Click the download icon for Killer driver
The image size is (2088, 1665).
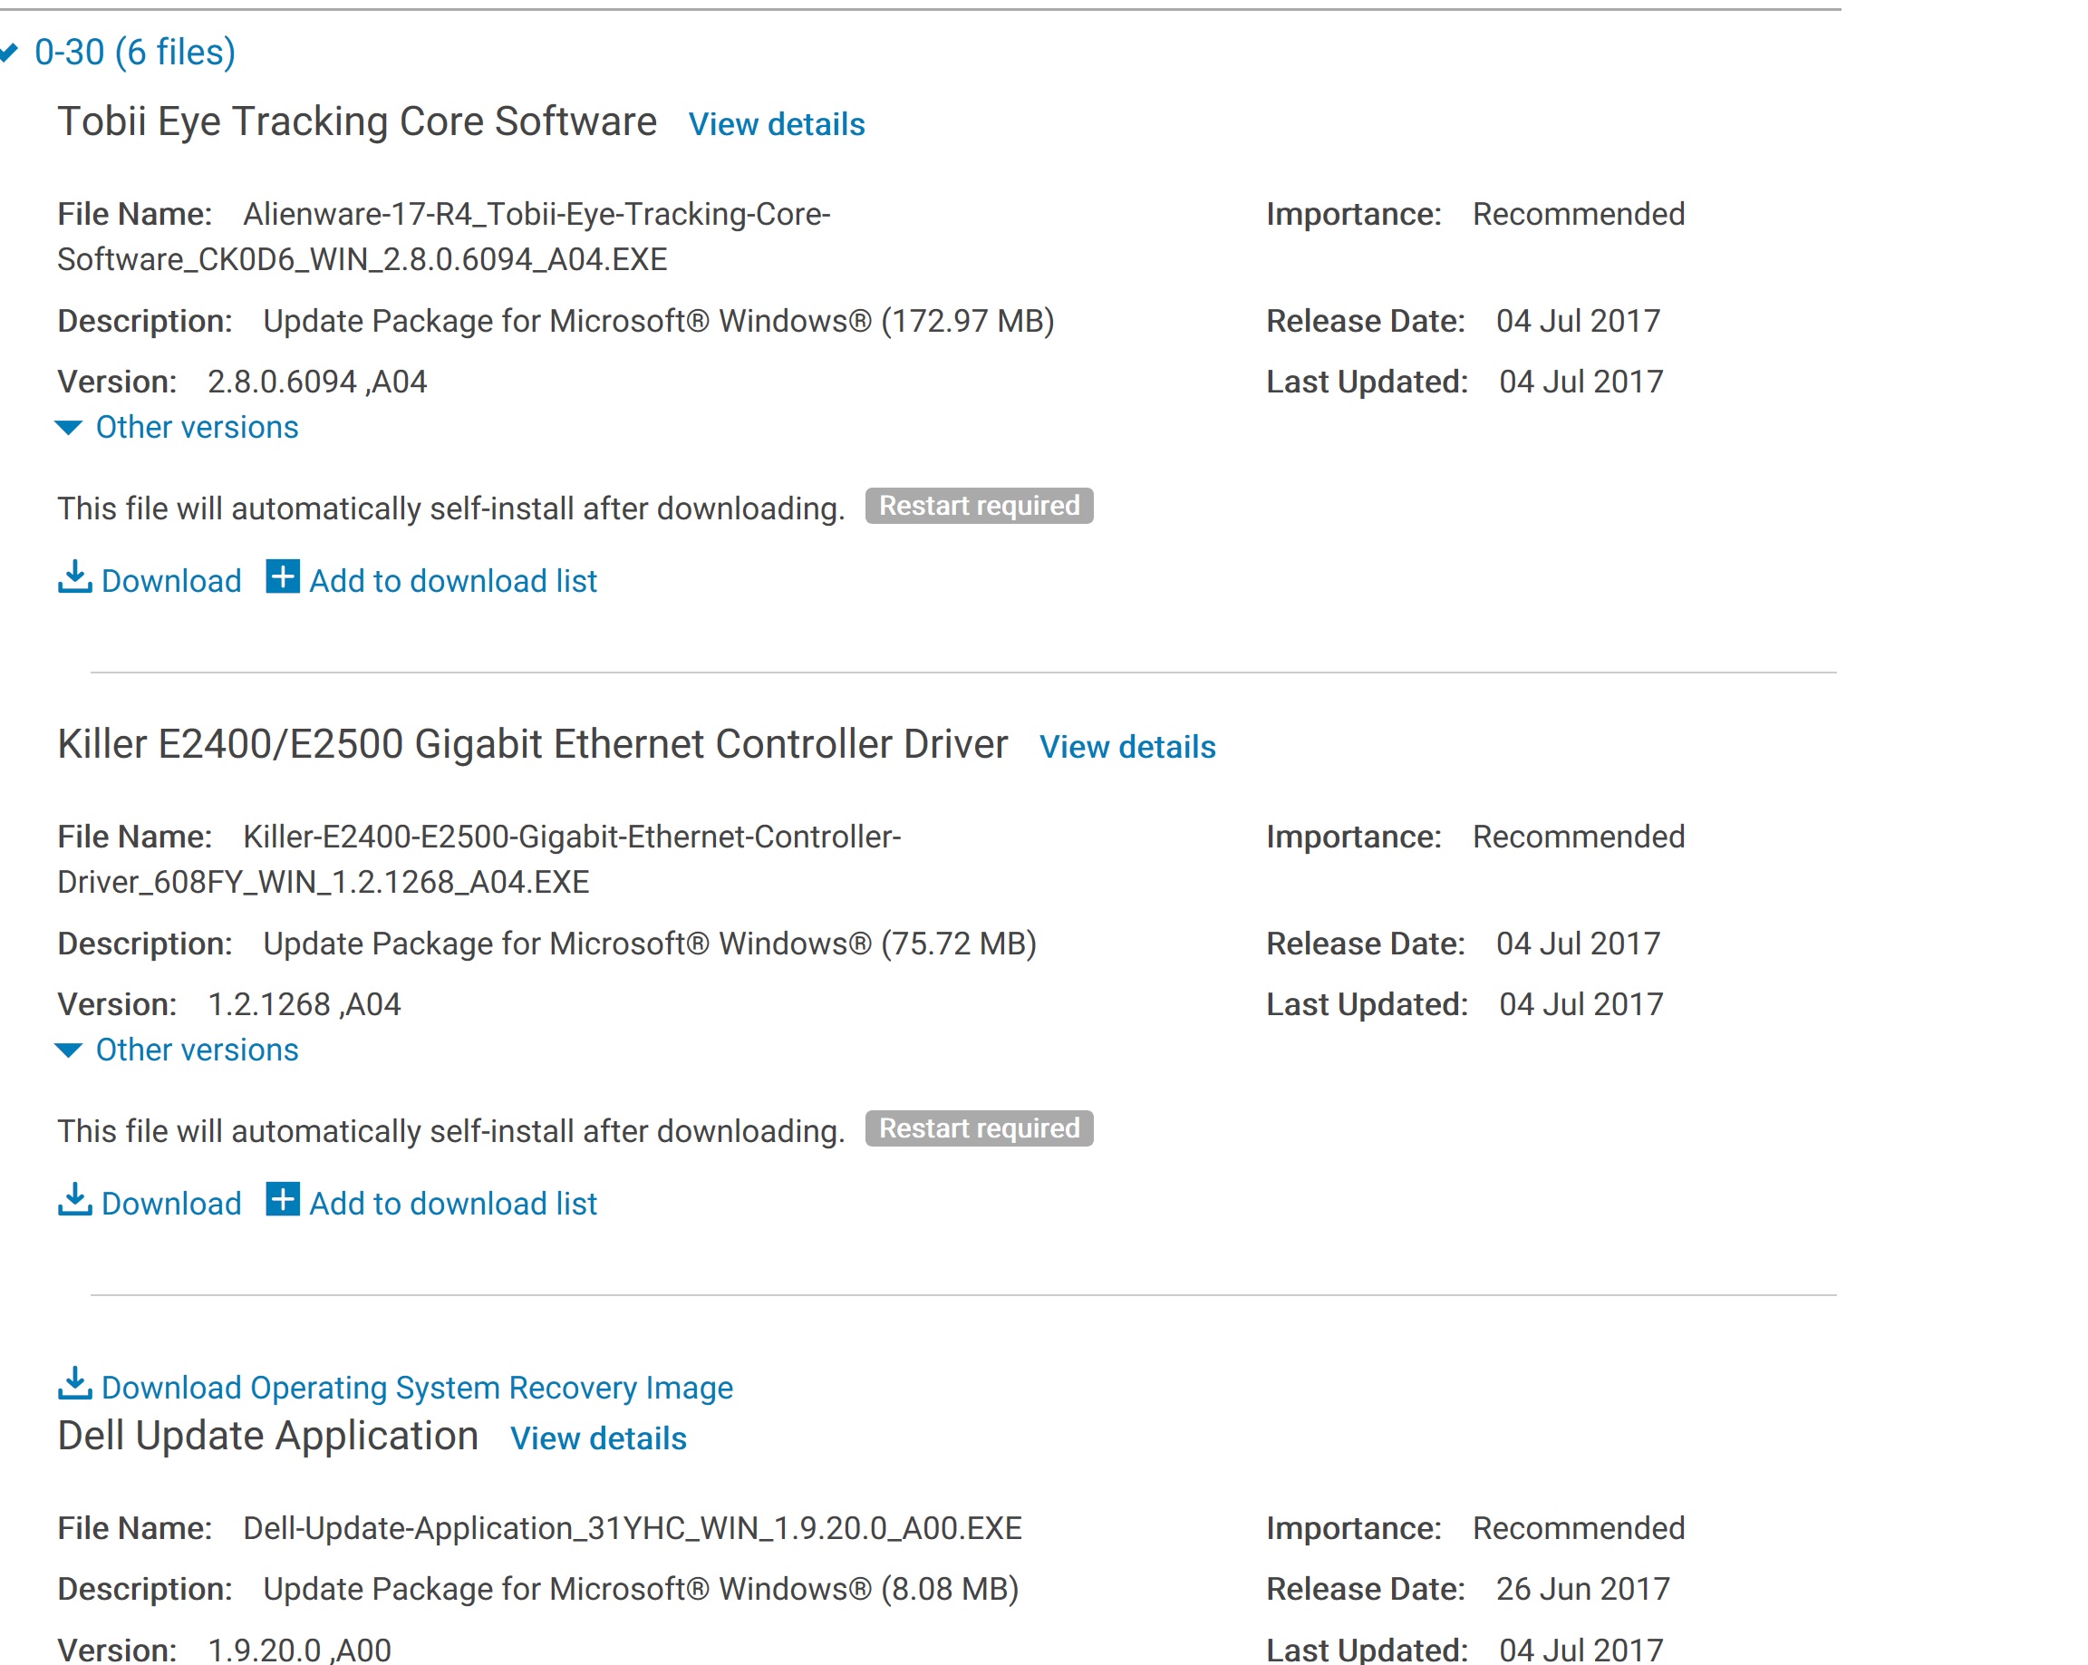click(74, 1199)
